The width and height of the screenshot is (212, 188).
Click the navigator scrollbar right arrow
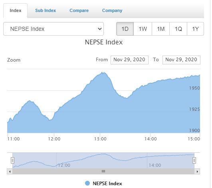click(x=197, y=172)
